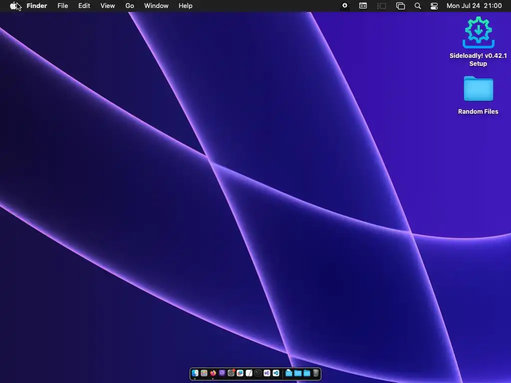This screenshot has height=383, width=511.
Task: Click the window-layout icon in menu bar
Action: point(363,6)
